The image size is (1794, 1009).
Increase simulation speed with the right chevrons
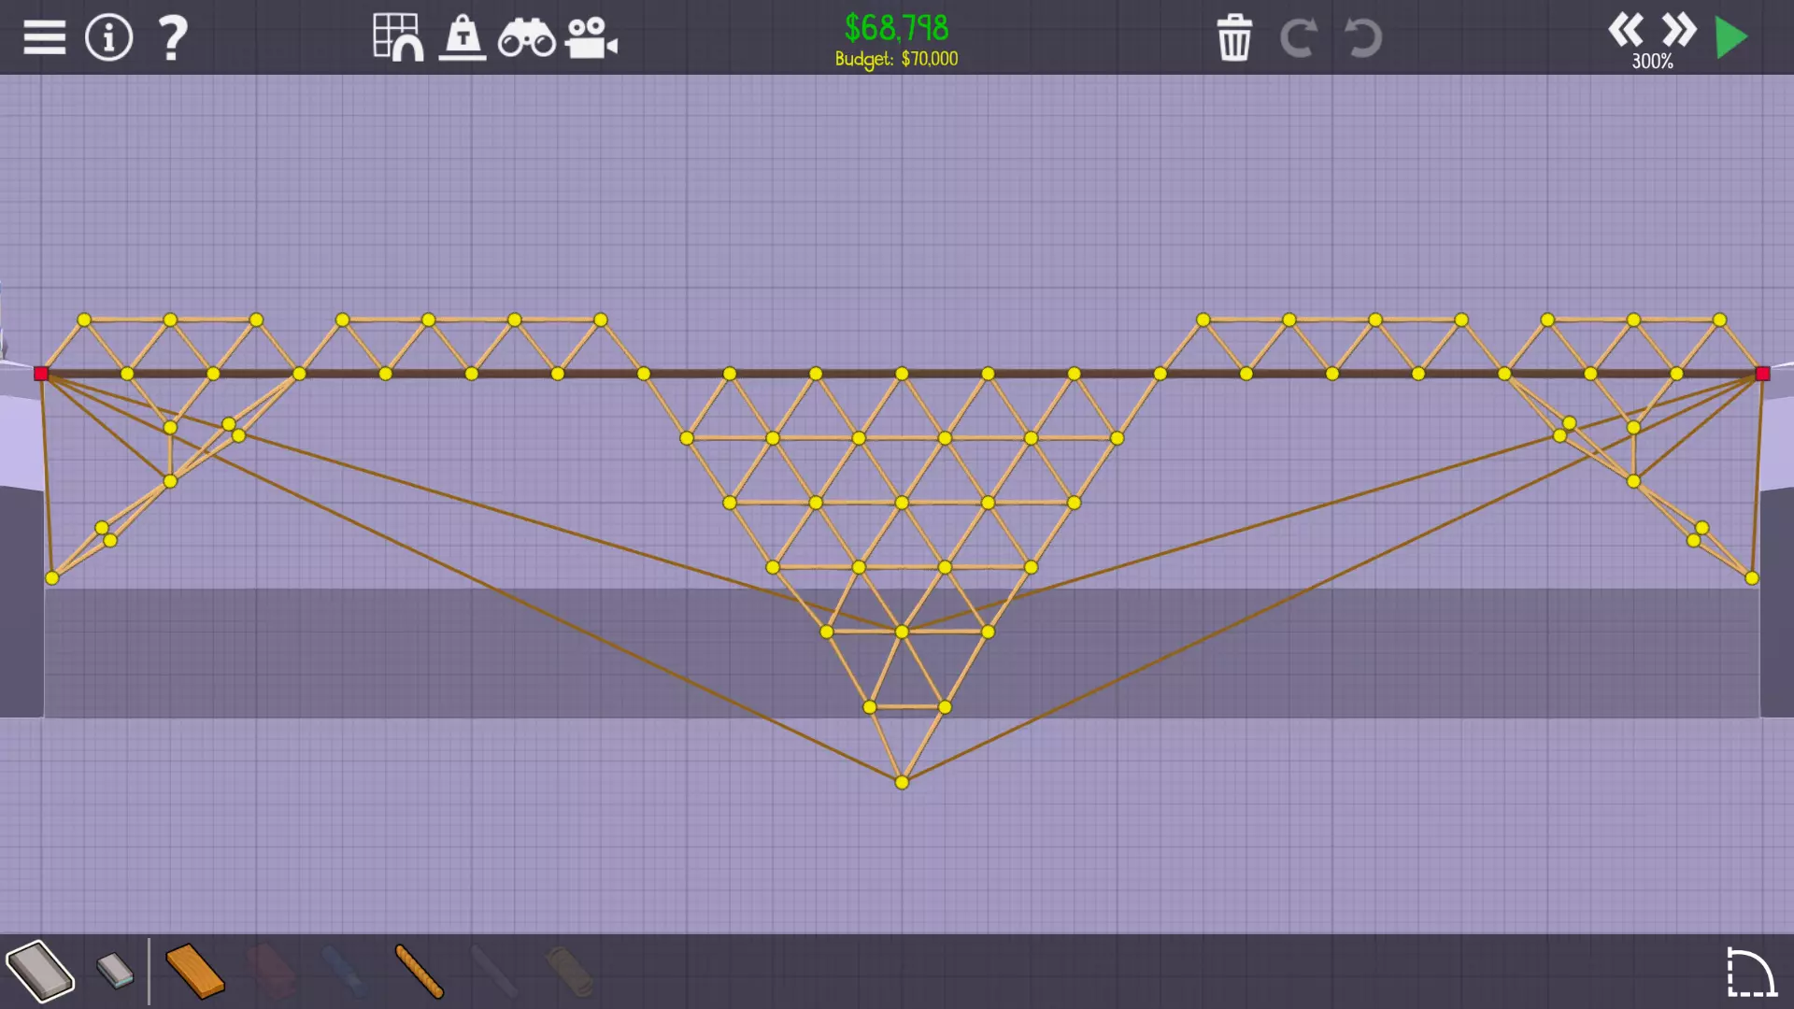click(1679, 31)
